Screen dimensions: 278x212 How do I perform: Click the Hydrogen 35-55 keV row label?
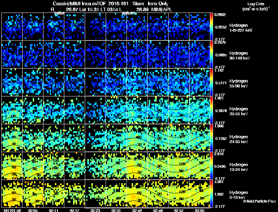(239, 111)
